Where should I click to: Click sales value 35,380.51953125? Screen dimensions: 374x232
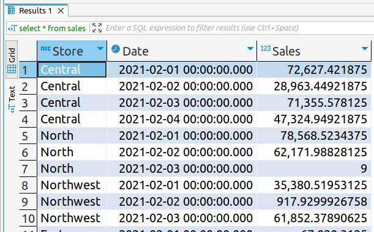pos(314,185)
